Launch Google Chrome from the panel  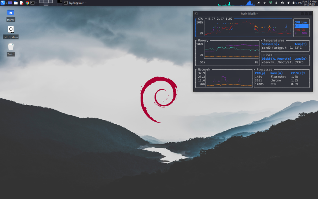[x=27, y=3]
